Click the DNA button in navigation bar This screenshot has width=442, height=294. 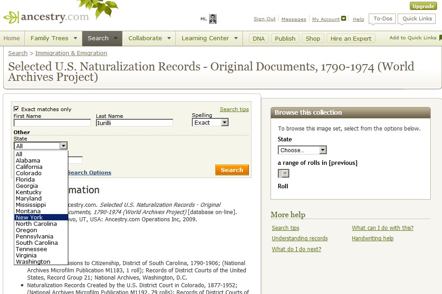point(258,38)
